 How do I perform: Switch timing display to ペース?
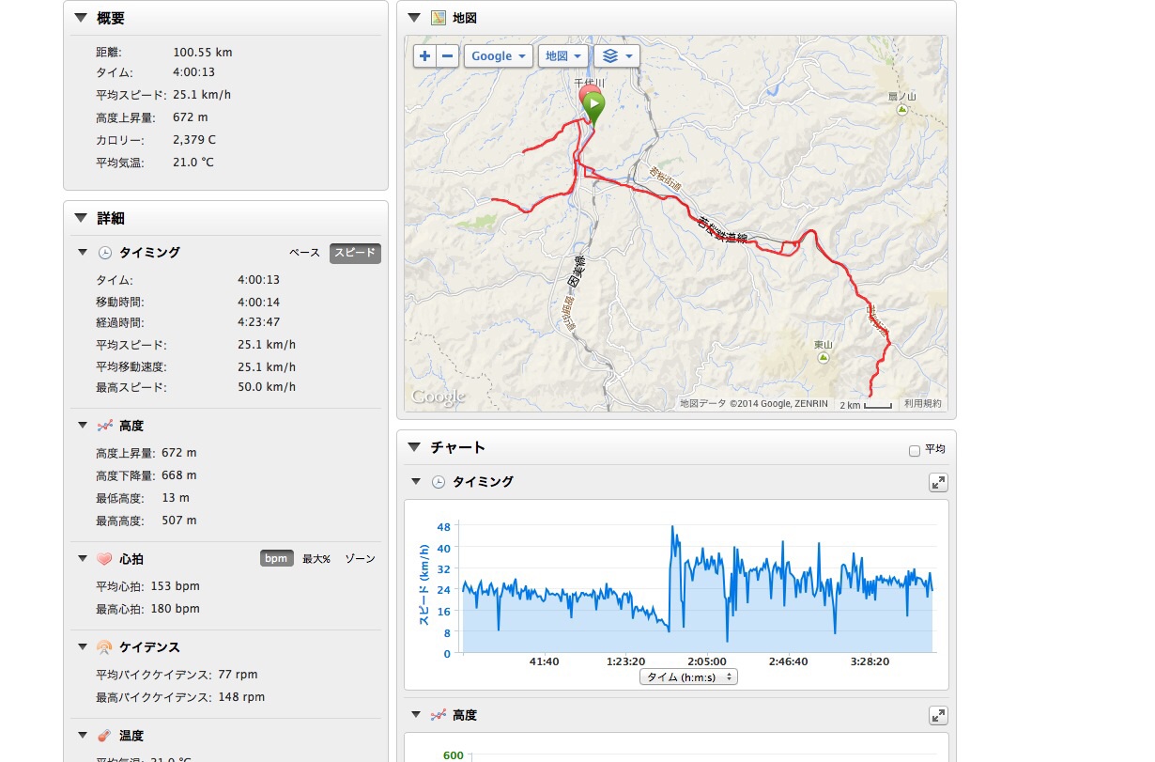(x=304, y=253)
